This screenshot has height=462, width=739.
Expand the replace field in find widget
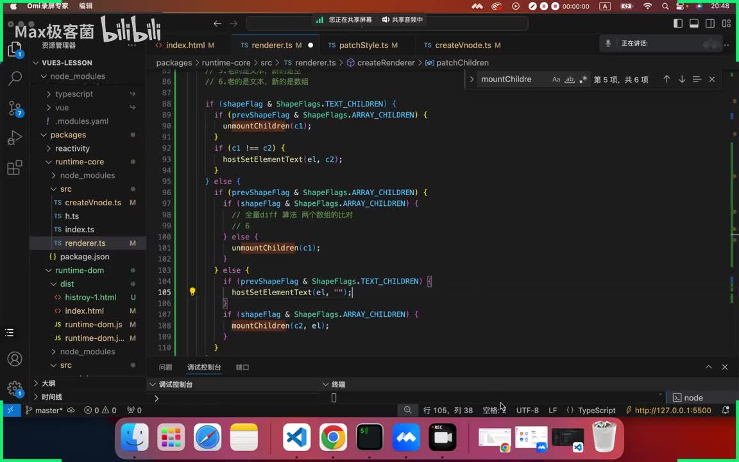[x=471, y=80]
